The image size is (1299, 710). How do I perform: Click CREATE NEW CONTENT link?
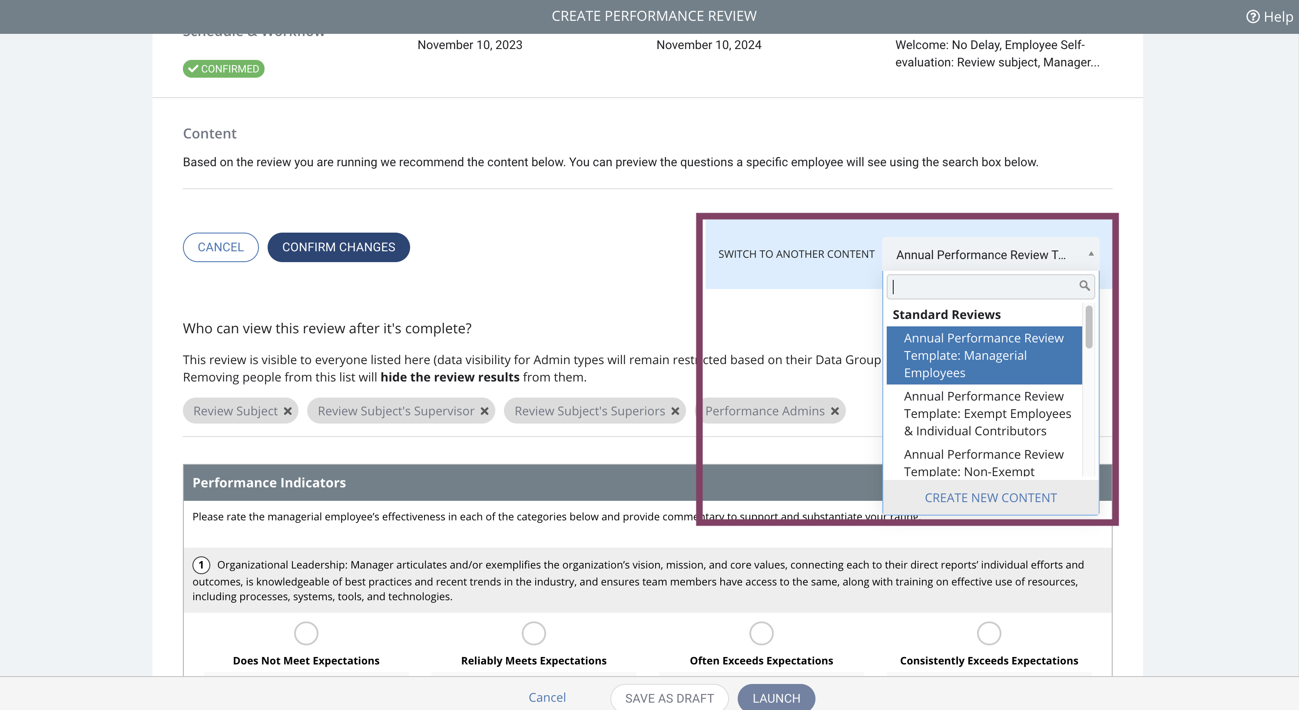(x=991, y=498)
